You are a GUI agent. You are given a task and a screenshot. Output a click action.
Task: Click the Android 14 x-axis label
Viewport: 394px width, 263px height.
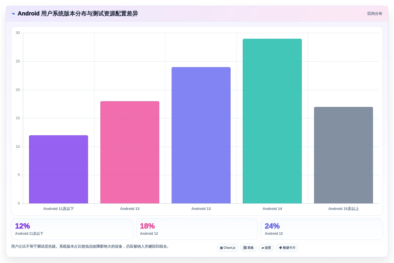click(x=272, y=209)
